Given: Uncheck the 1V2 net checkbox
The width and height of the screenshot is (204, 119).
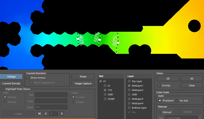Looking at the screenshot, I should tap(105, 90).
